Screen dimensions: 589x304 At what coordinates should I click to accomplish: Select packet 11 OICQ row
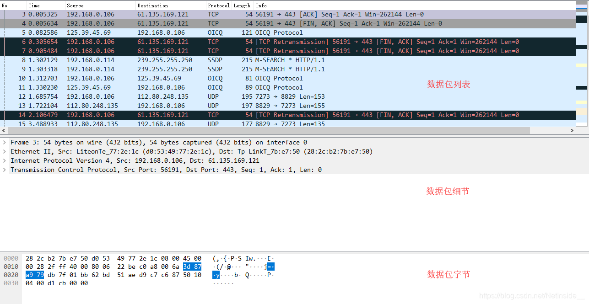click(288, 88)
